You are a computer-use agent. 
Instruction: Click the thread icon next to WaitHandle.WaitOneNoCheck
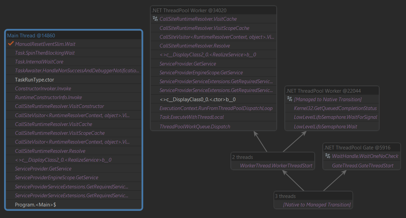(327, 156)
